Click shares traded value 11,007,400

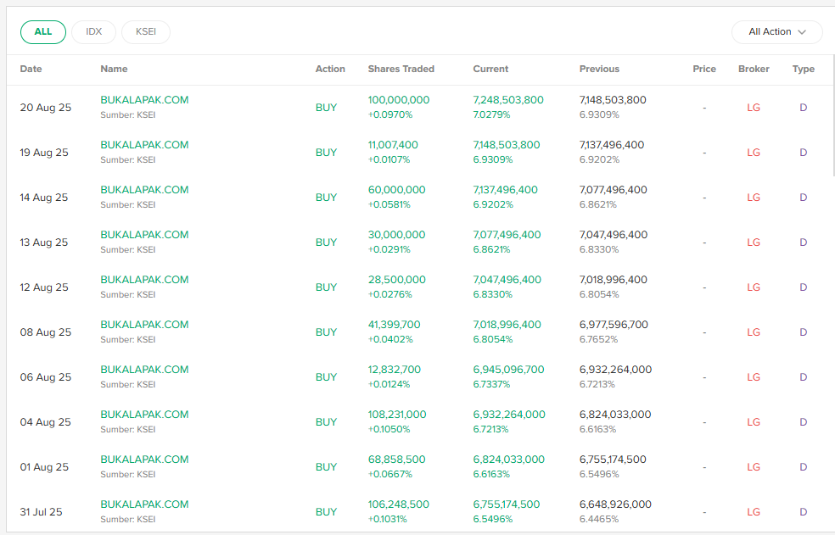393,145
